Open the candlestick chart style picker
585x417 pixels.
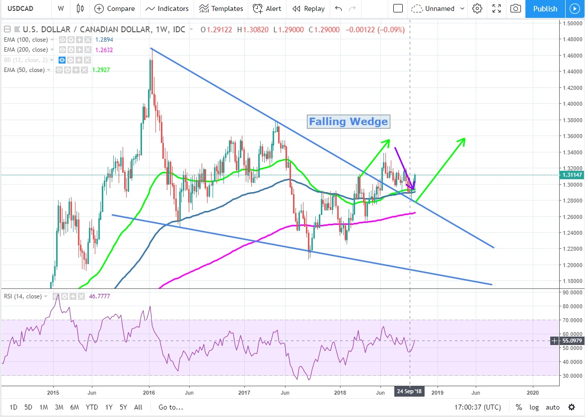(80, 8)
